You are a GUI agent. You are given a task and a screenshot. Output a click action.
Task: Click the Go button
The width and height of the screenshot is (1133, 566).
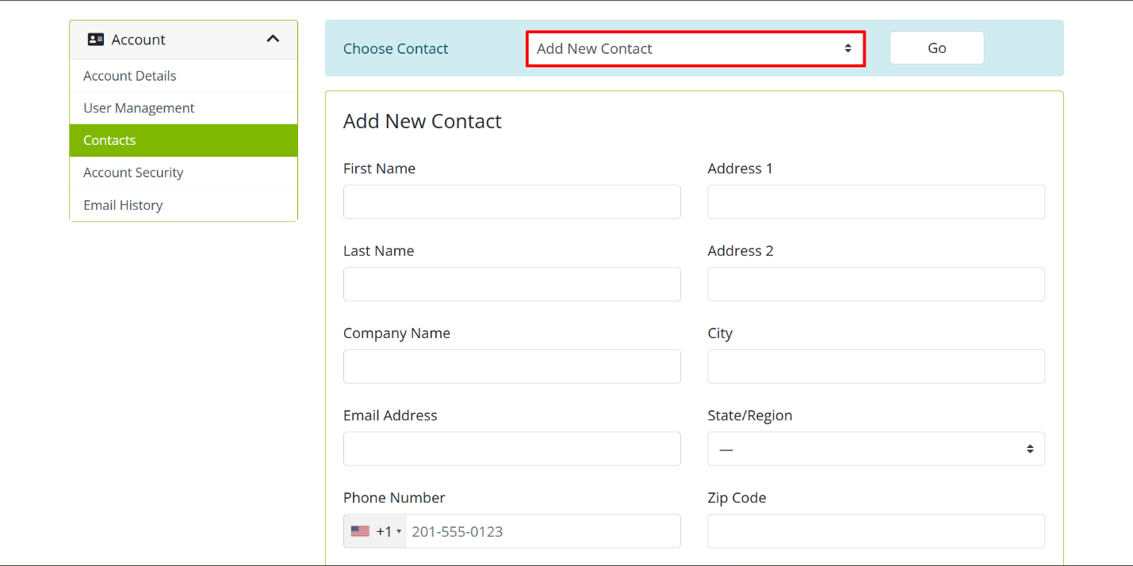(x=936, y=48)
